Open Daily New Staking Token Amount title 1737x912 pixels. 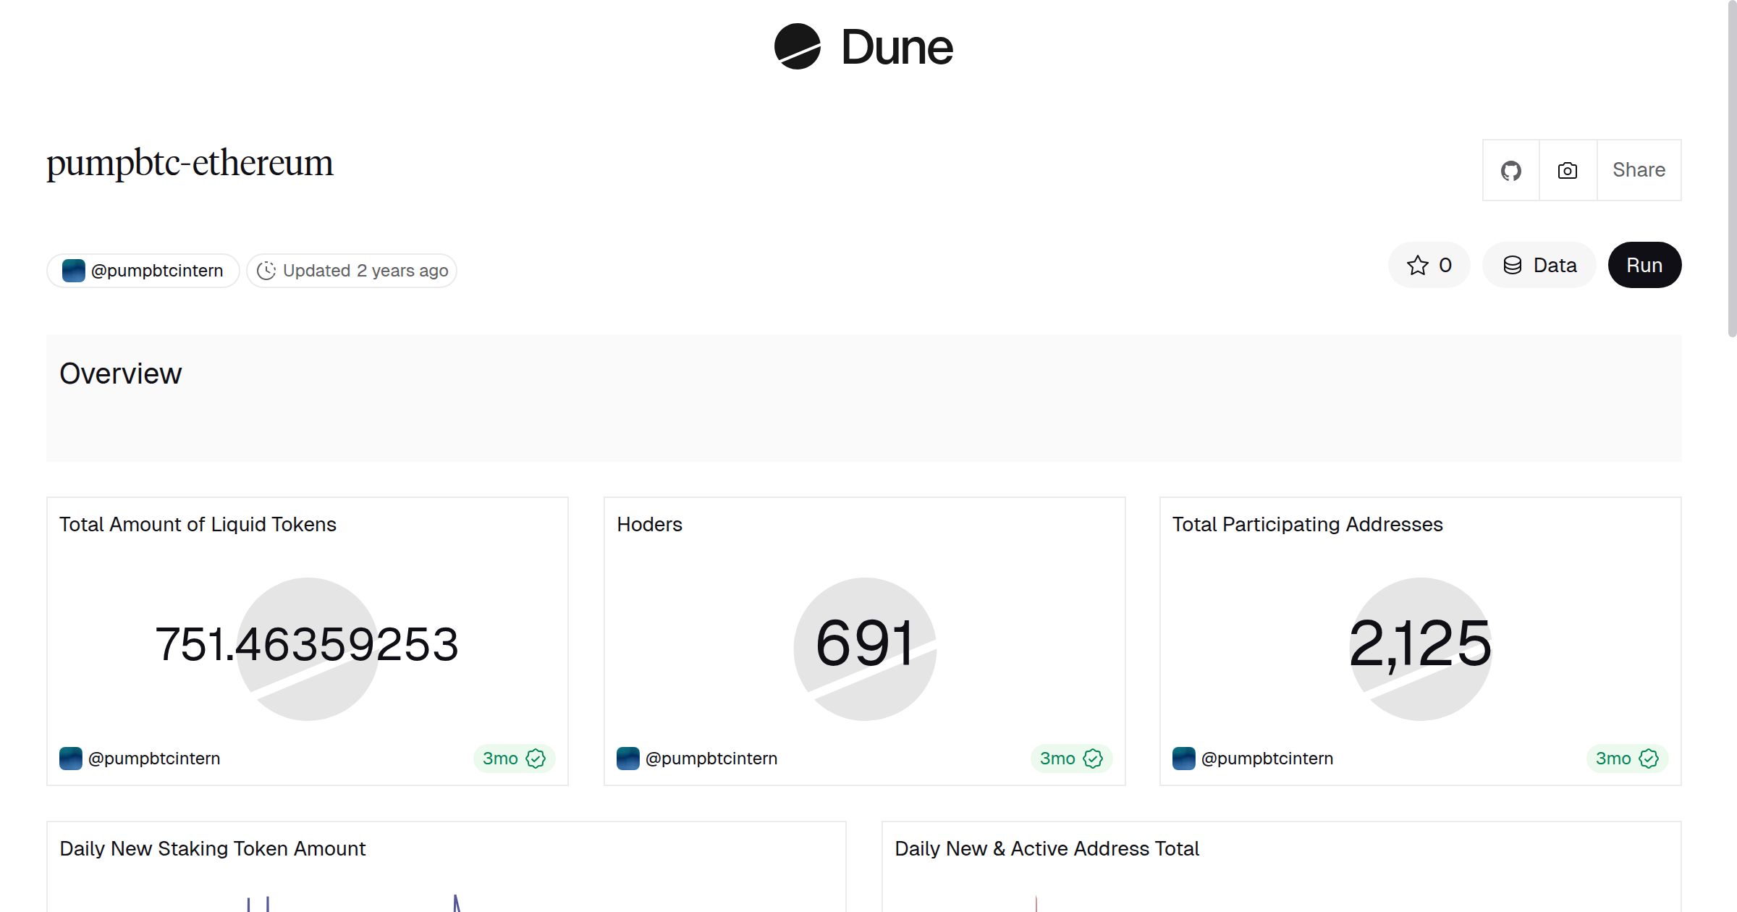pyautogui.click(x=212, y=848)
